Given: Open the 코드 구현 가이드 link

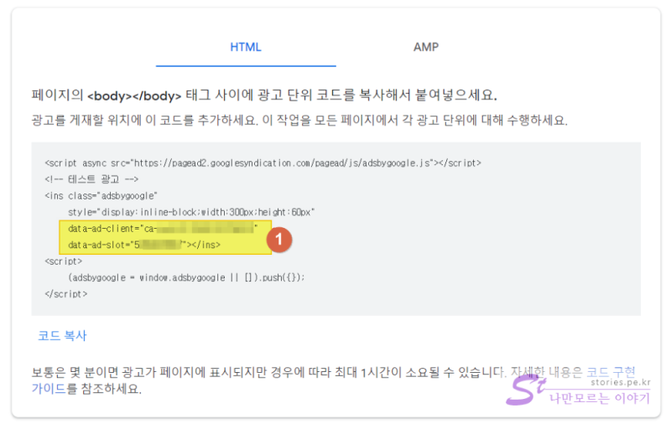Looking at the screenshot, I should click(611, 372).
